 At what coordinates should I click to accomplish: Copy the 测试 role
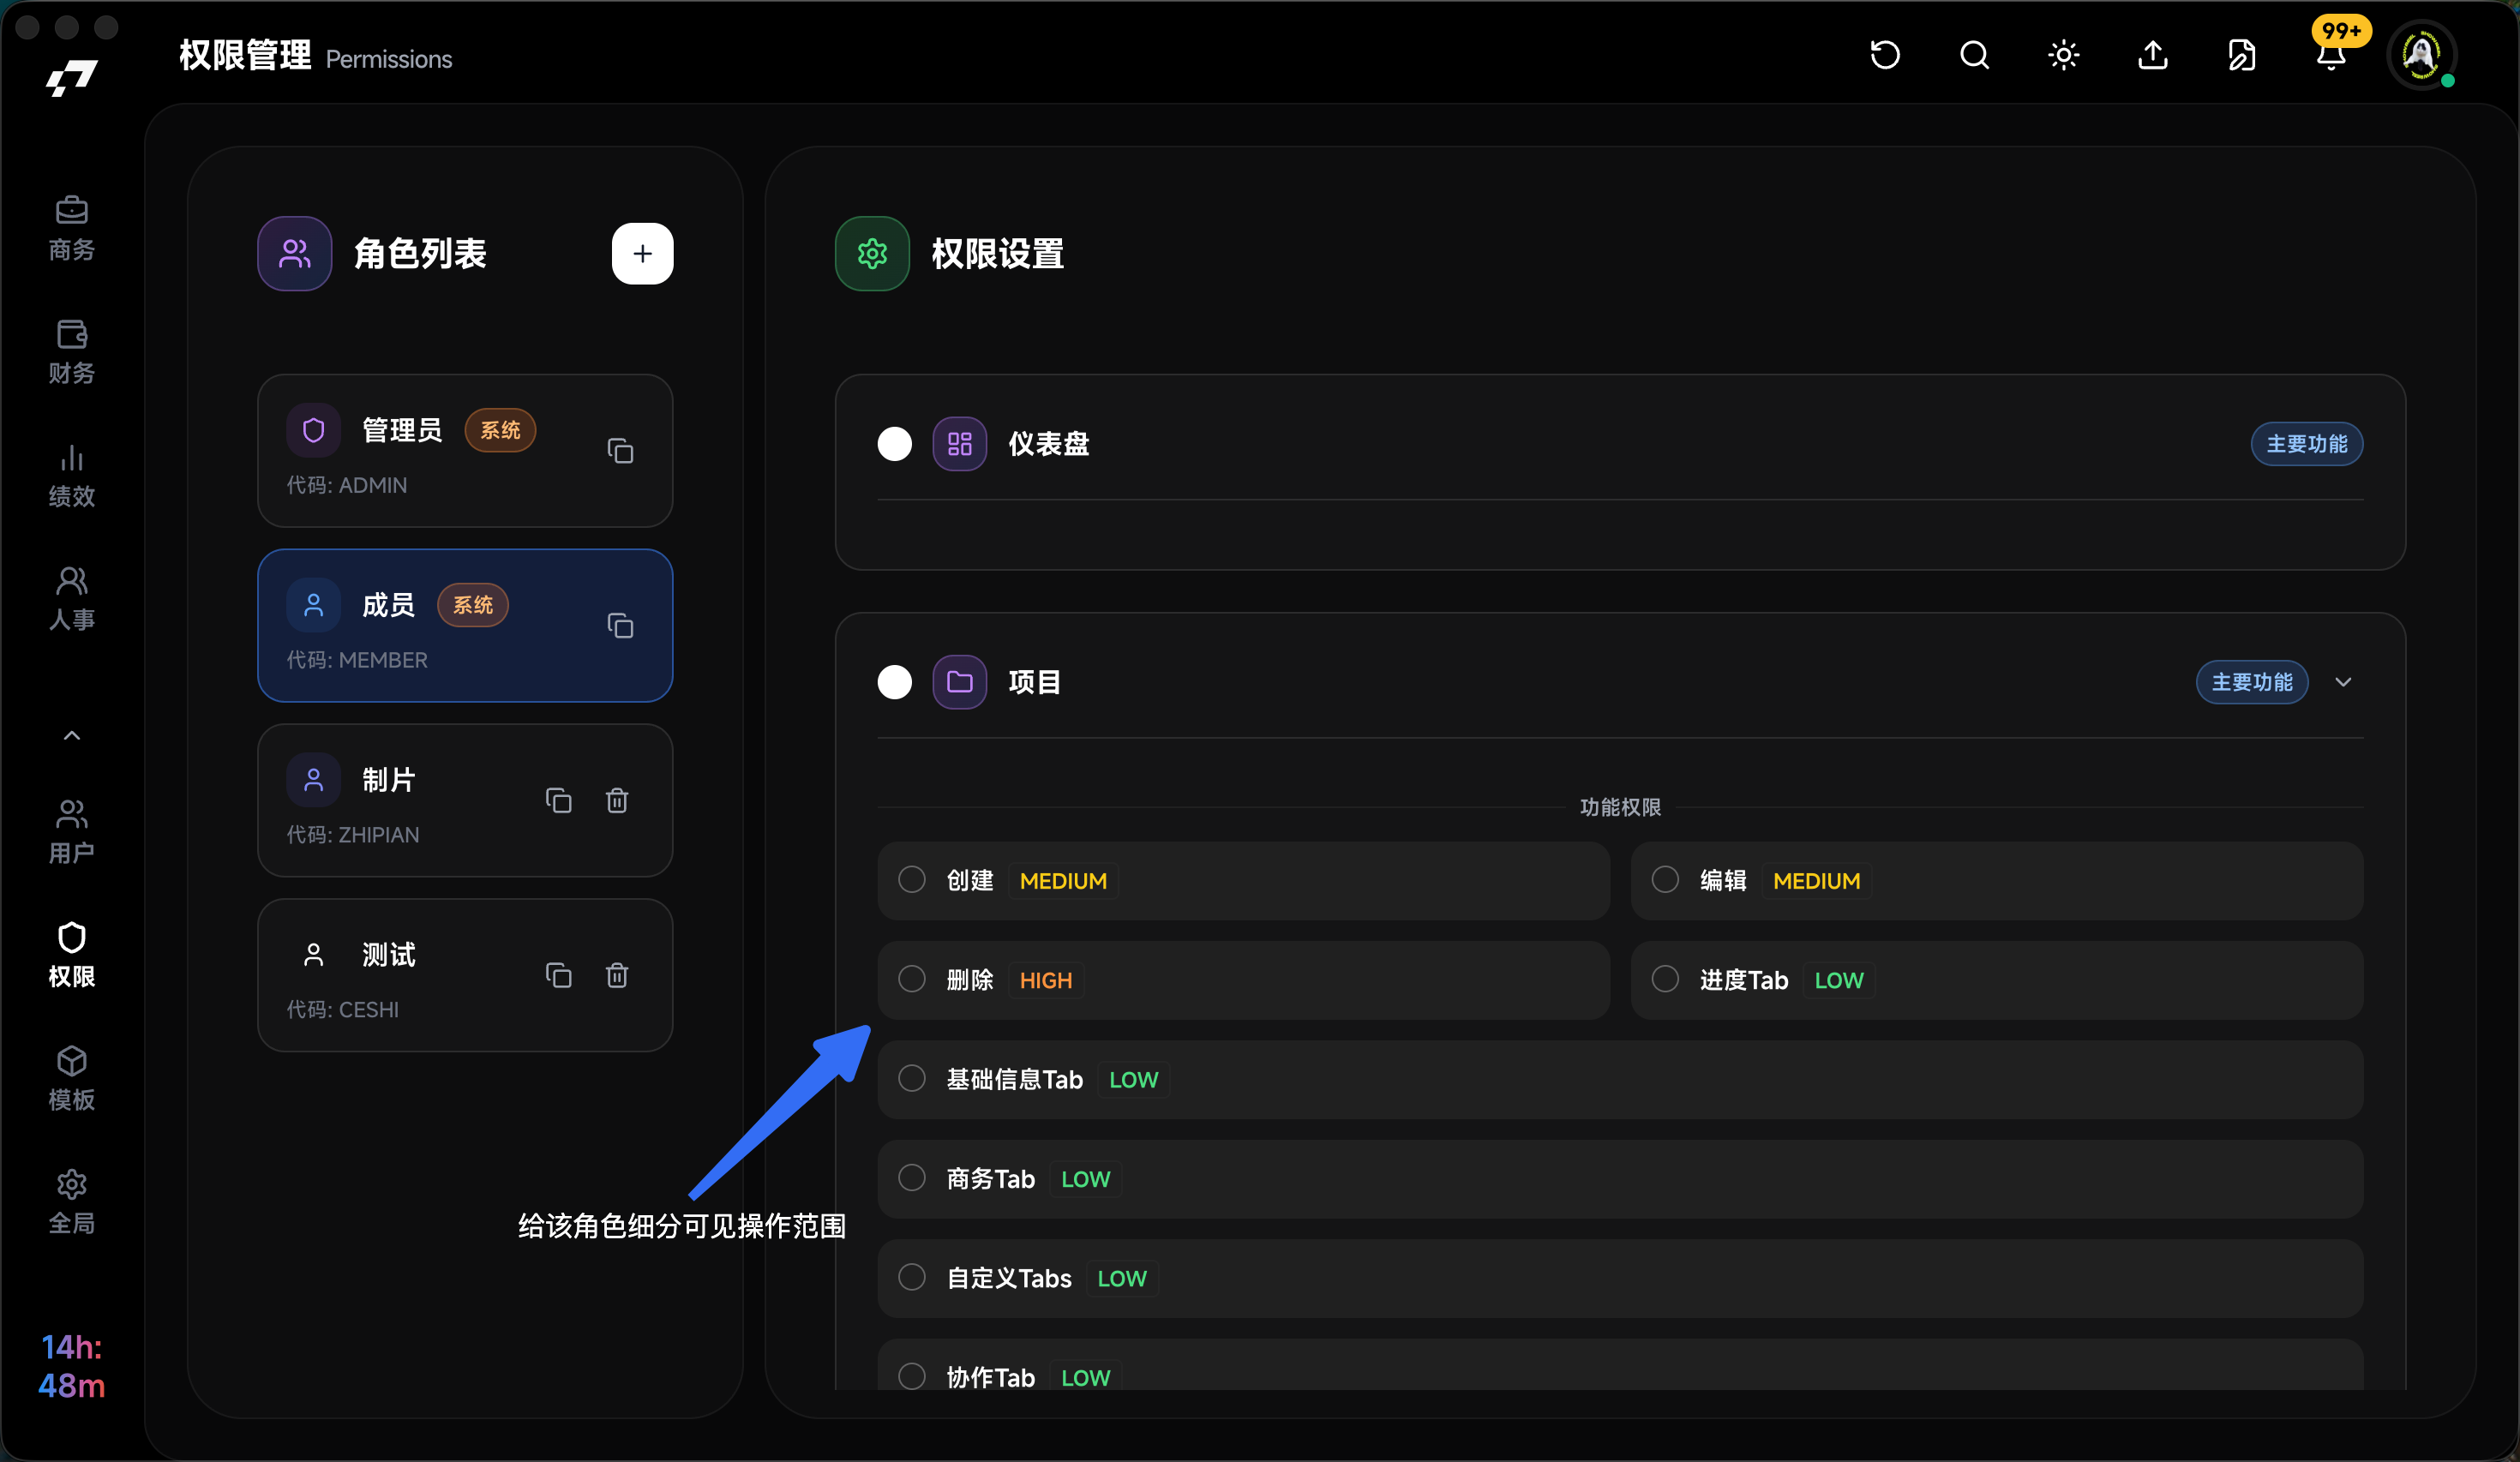[559, 975]
